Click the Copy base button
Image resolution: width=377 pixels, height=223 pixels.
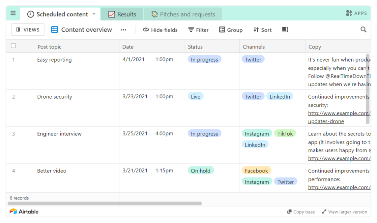tap(301, 212)
